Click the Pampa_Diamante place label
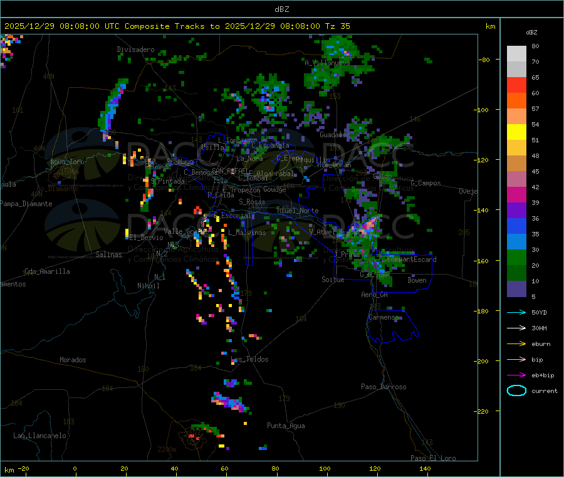564x477 pixels. tap(26, 204)
